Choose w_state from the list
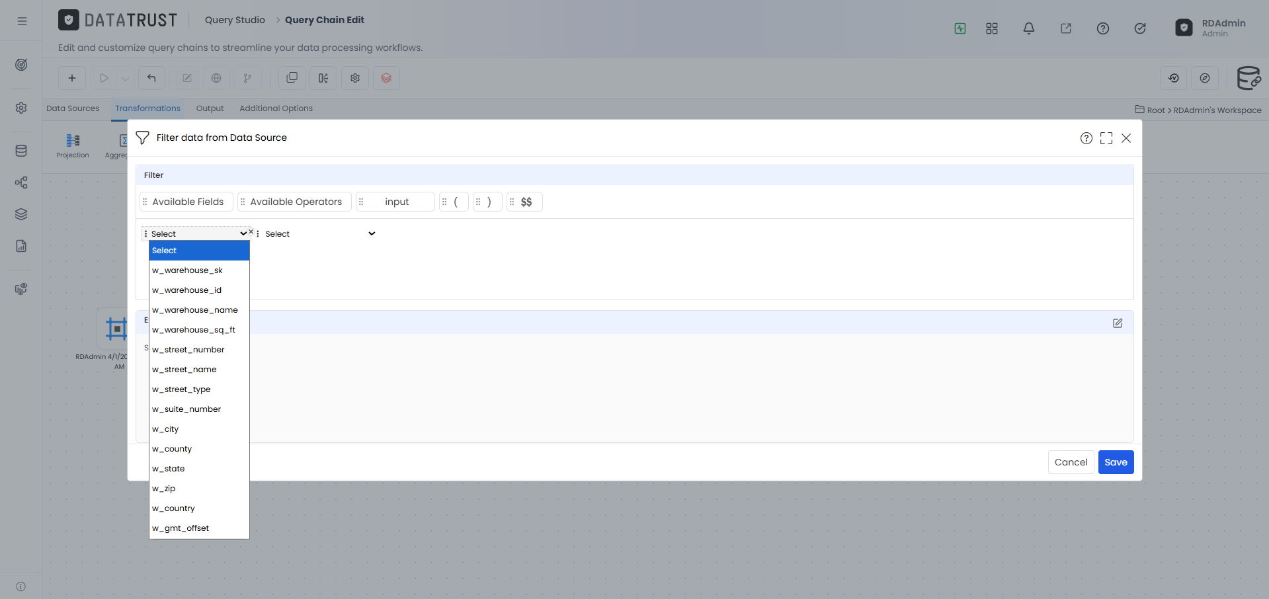Screen dimensions: 1269x599 click(x=199, y=469)
